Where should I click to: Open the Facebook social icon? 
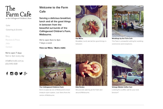point(7,74)
